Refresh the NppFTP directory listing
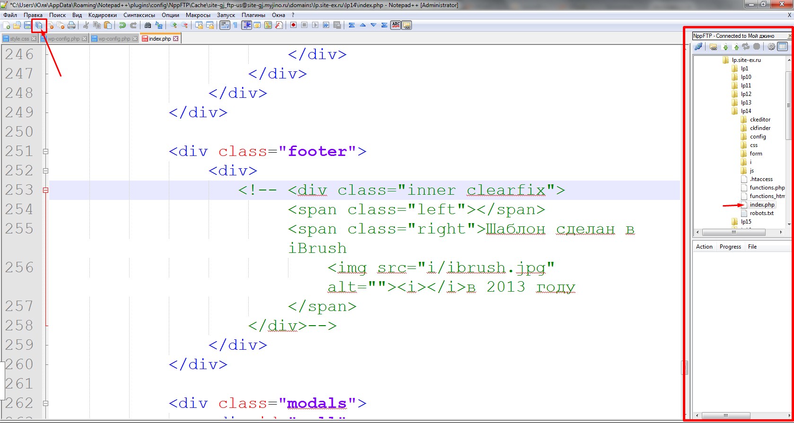 click(746, 46)
